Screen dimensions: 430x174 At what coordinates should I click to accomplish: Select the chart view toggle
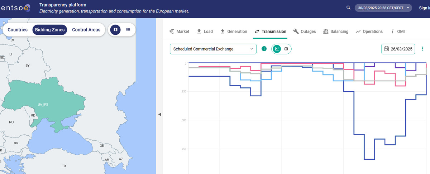[277, 49]
